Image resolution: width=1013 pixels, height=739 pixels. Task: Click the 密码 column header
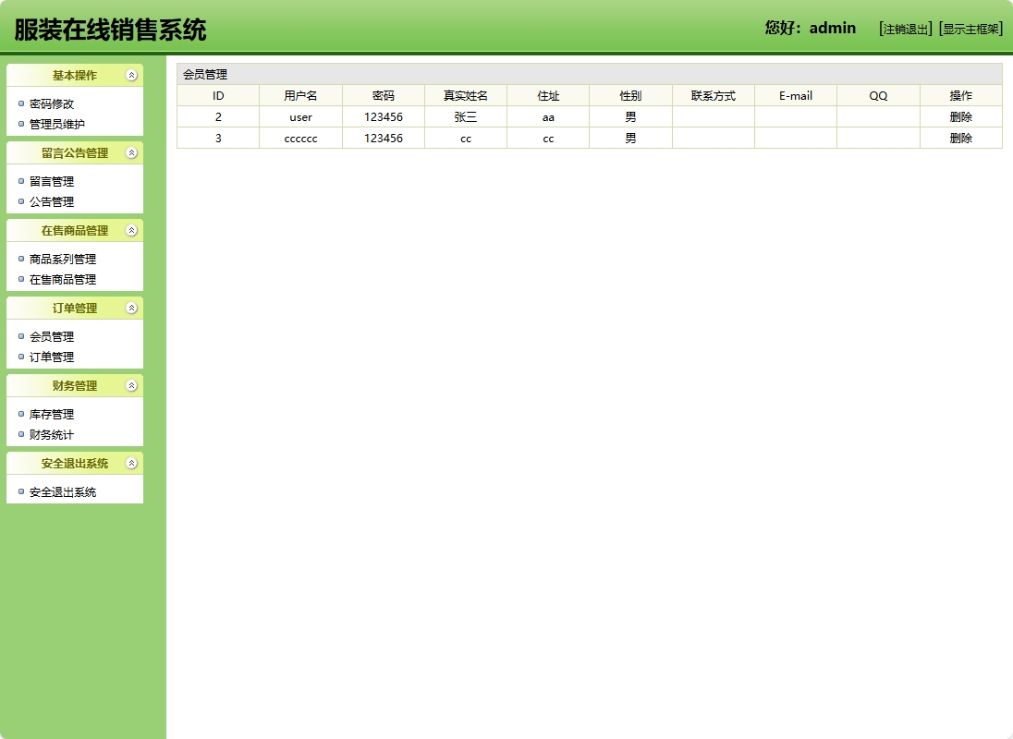(x=383, y=95)
